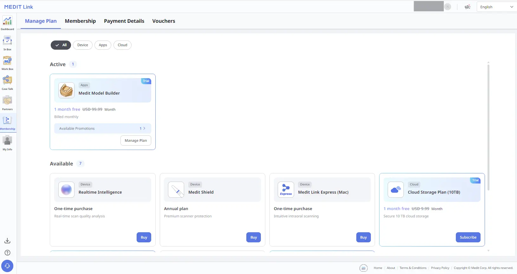Buy Medit Link Express (Mac)
The width and height of the screenshot is (517, 274).
(363, 237)
